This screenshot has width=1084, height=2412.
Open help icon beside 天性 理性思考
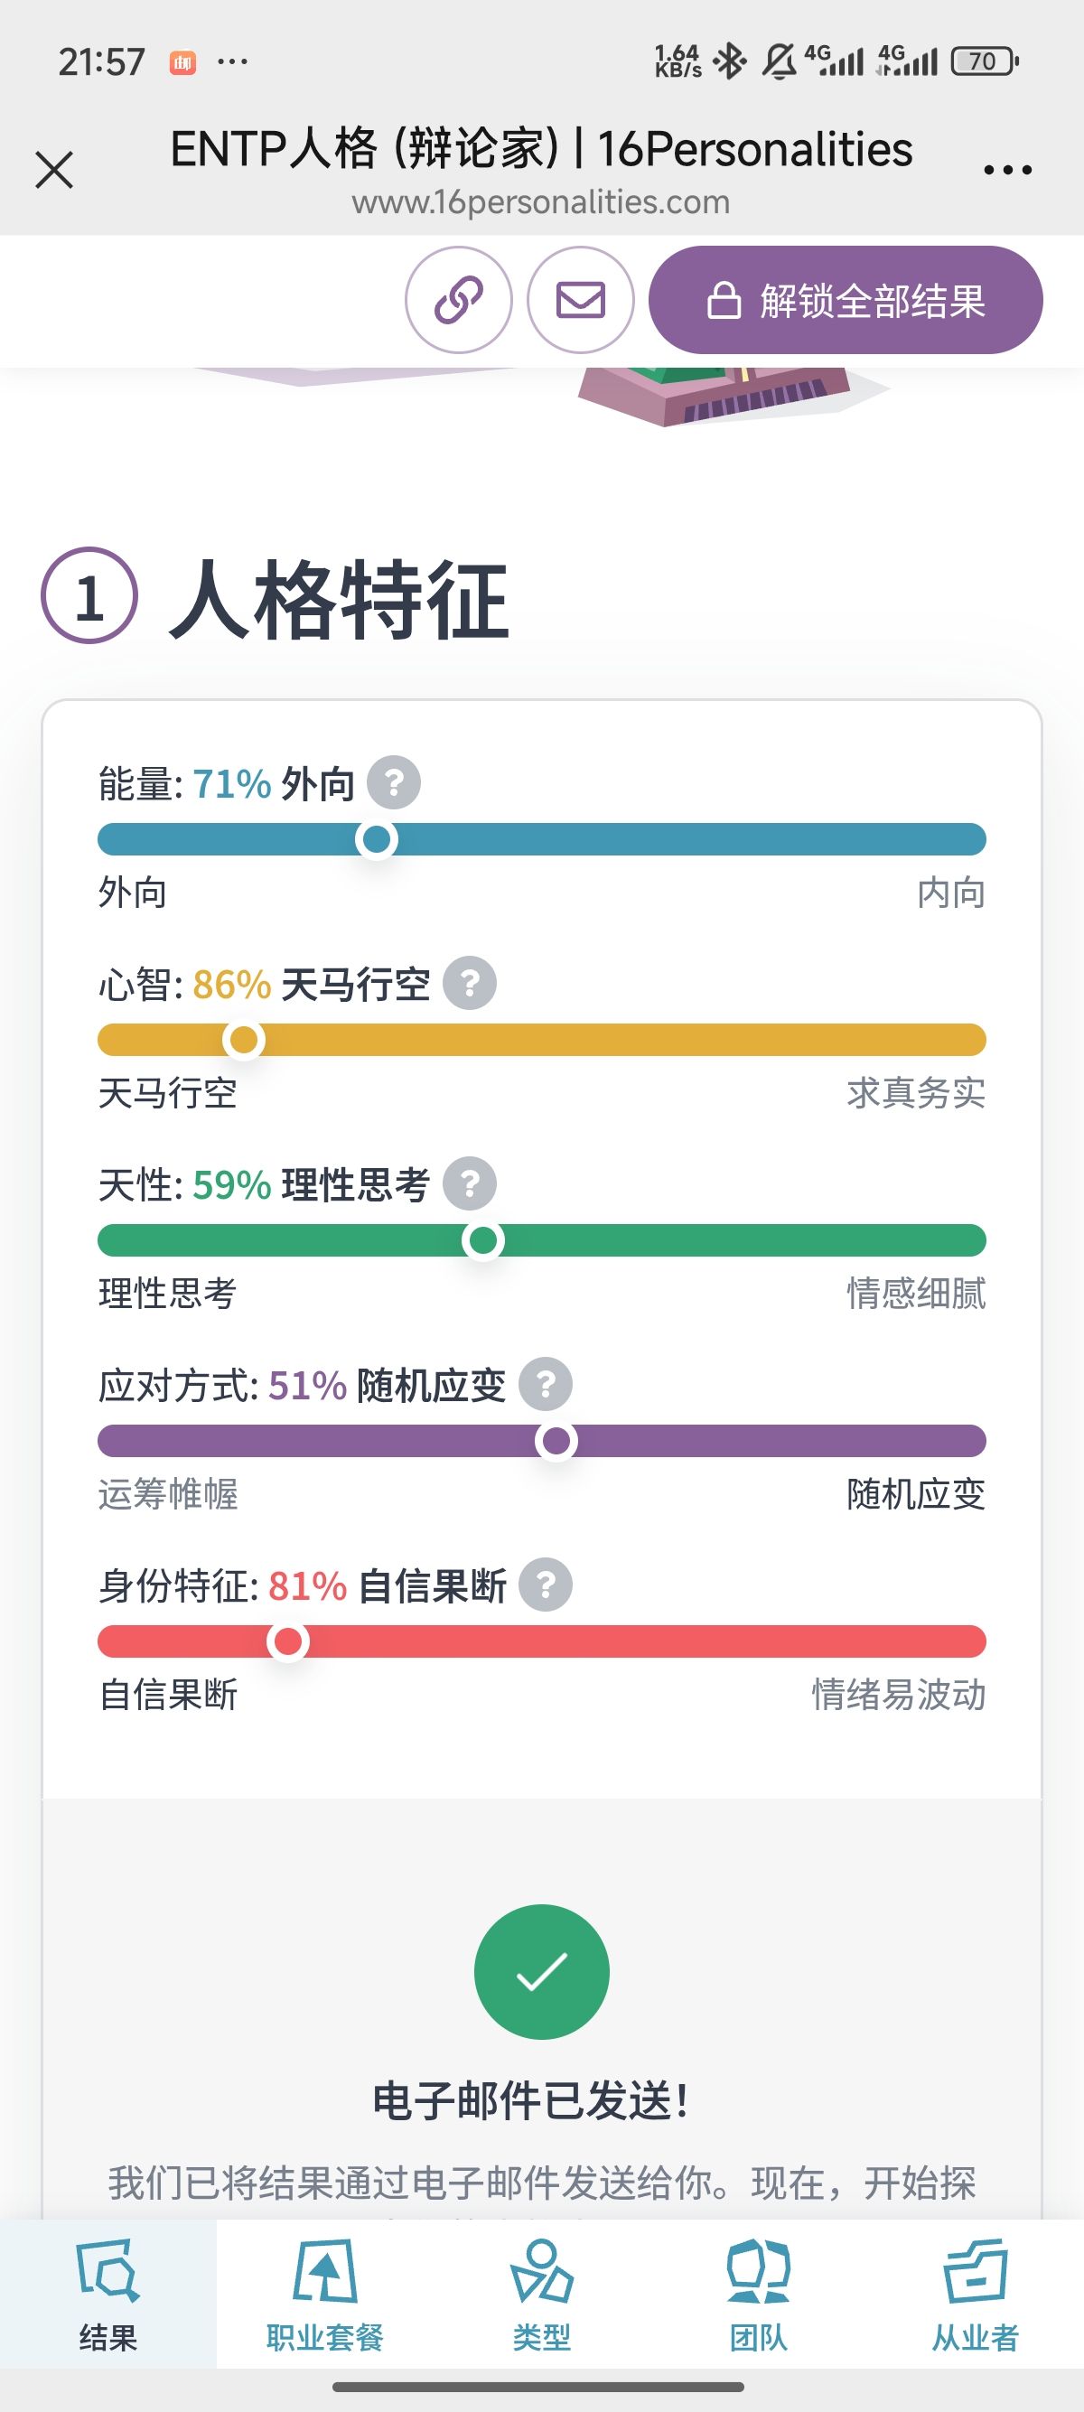(469, 1183)
